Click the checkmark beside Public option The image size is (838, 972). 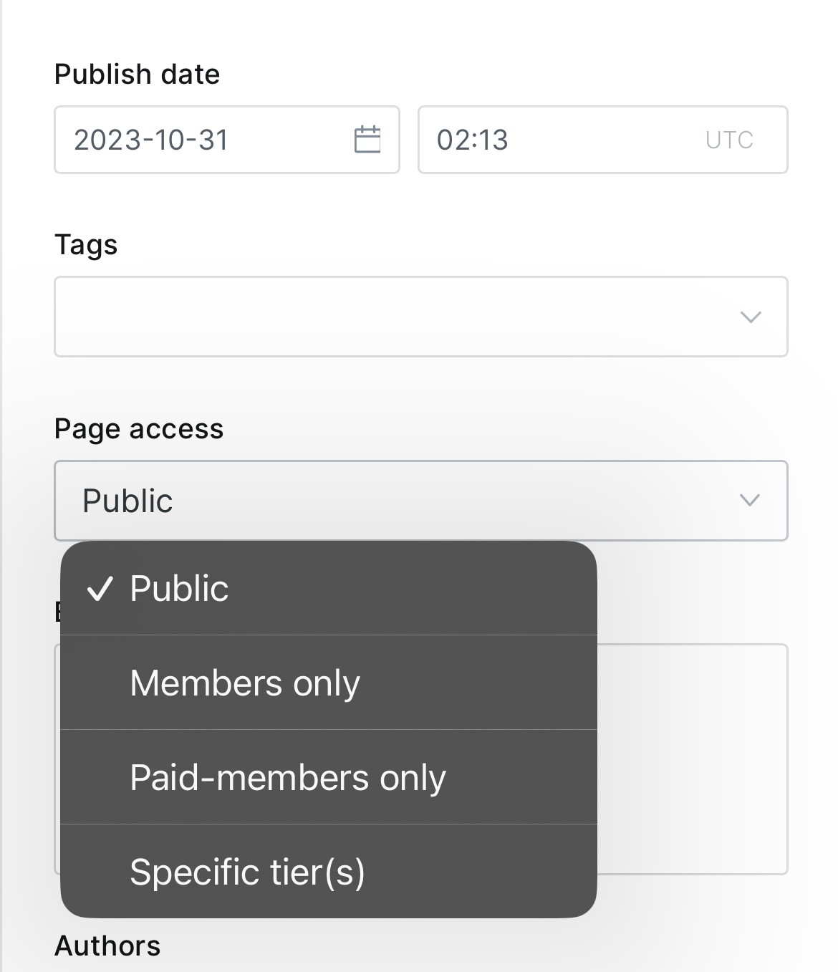pos(100,589)
